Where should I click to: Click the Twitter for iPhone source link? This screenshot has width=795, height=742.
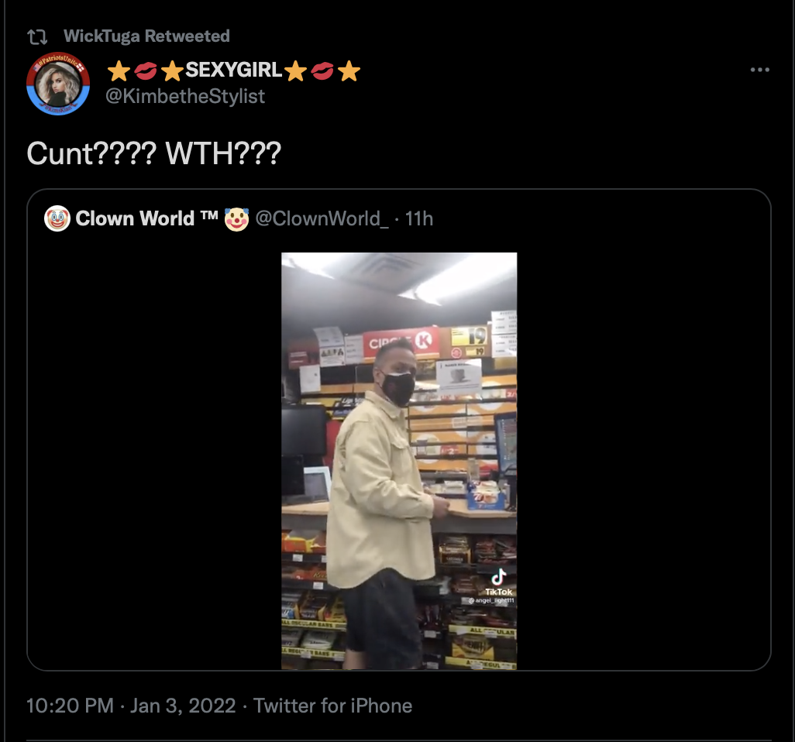click(x=332, y=706)
